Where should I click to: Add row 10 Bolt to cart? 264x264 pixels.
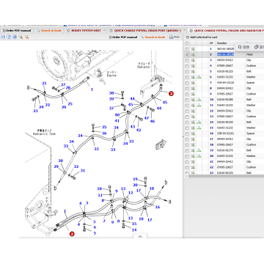click(x=193, y=100)
